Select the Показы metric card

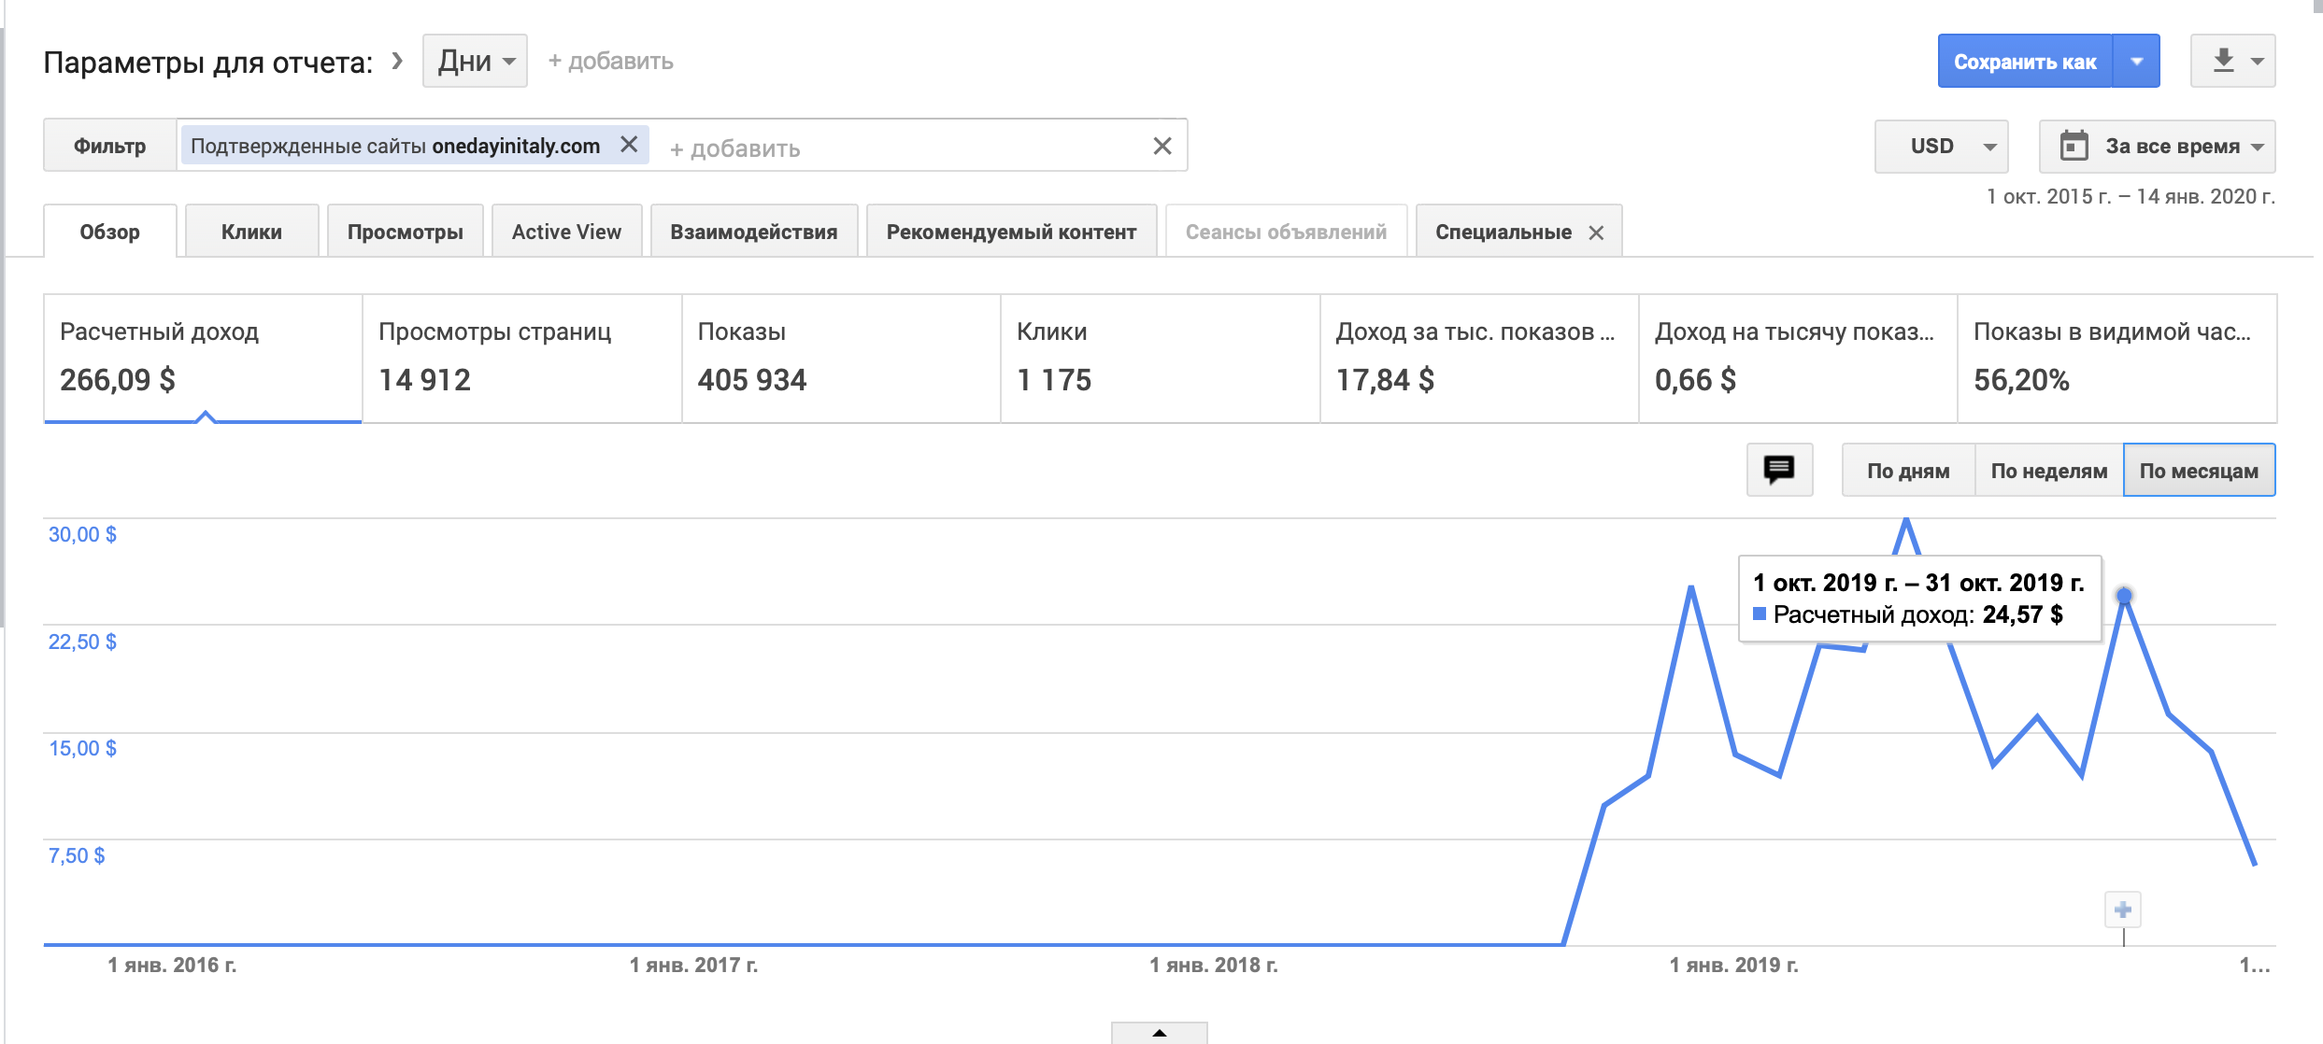click(840, 359)
